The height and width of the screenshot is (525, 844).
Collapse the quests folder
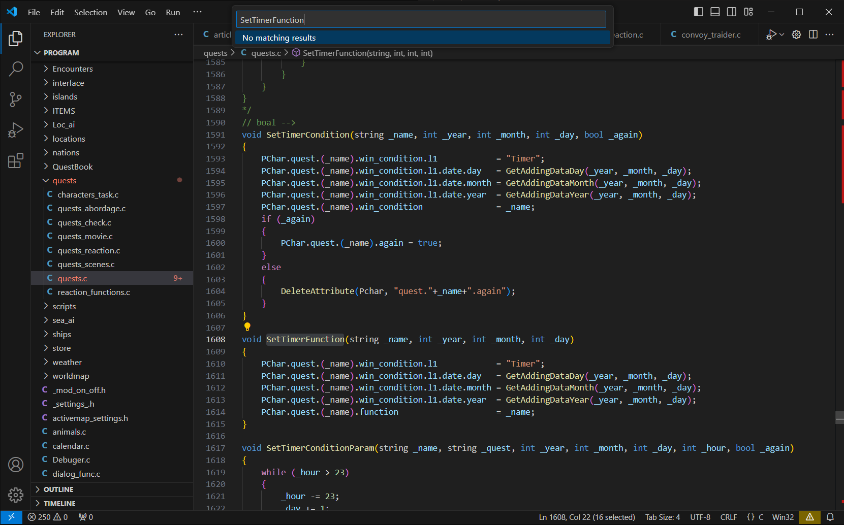click(64, 181)
